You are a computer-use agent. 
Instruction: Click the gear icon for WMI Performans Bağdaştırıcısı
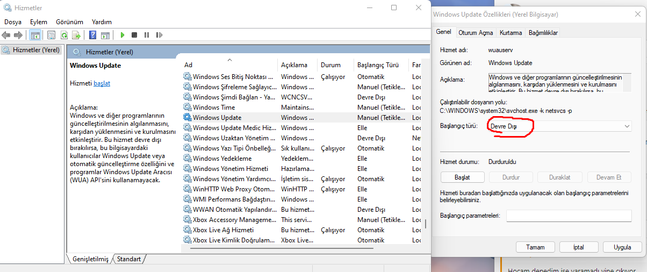[187, 199]
